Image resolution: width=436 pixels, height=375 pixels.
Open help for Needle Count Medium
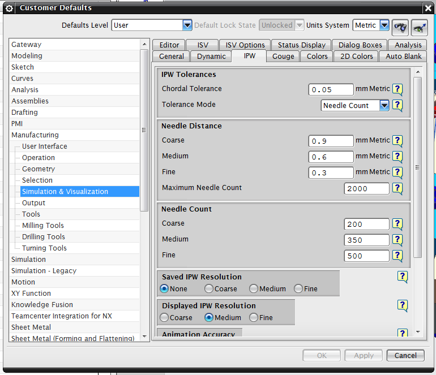point(397,240)
